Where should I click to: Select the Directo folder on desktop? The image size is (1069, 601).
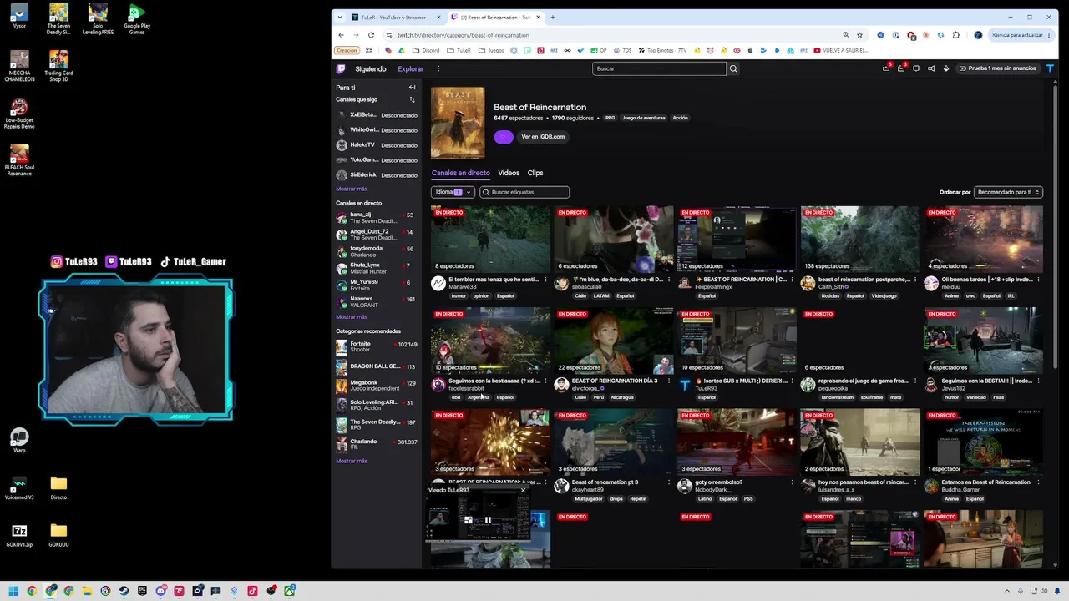pyautogui.click(x=58, y=487)
